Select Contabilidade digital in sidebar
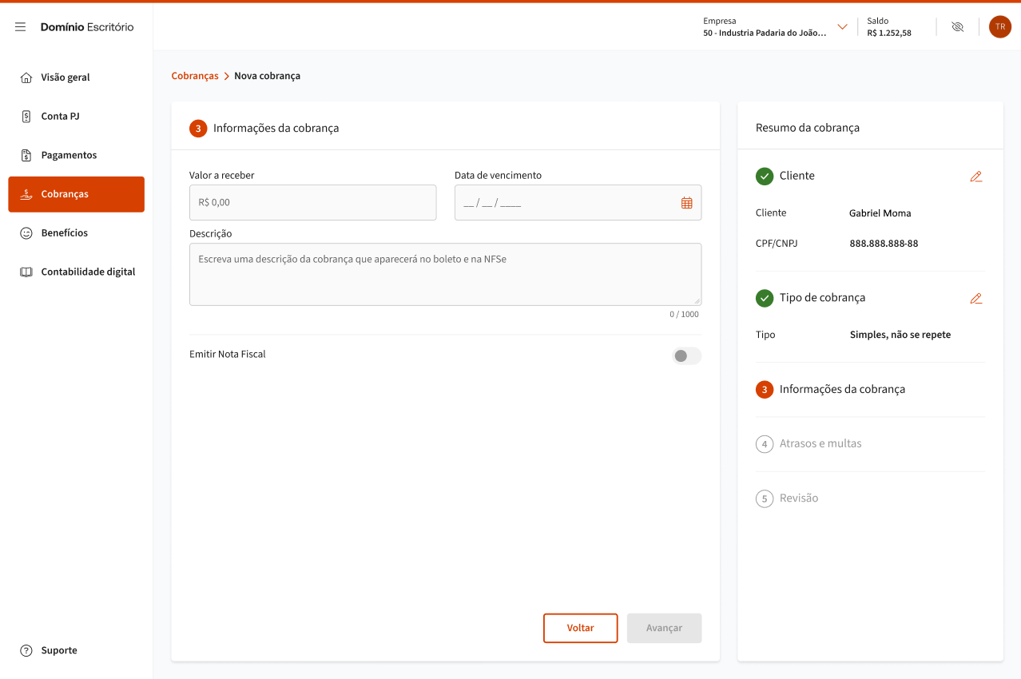Image resolution: width=1021 pixels, height=679 pixels. click(88, 272)
